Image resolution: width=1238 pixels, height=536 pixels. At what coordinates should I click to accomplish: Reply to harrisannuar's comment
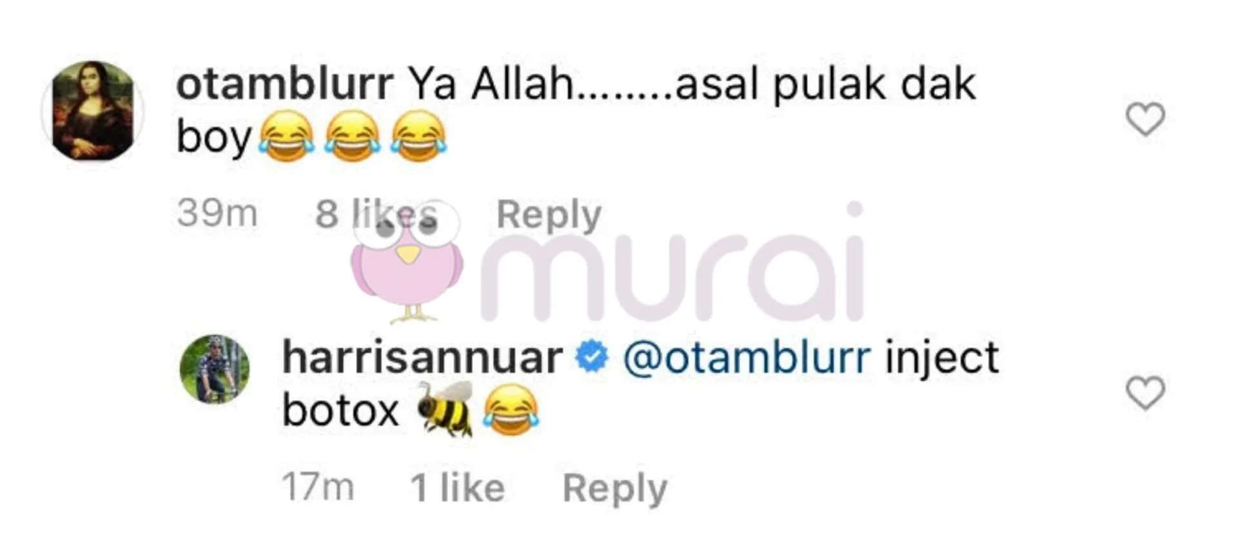[615, 488]
